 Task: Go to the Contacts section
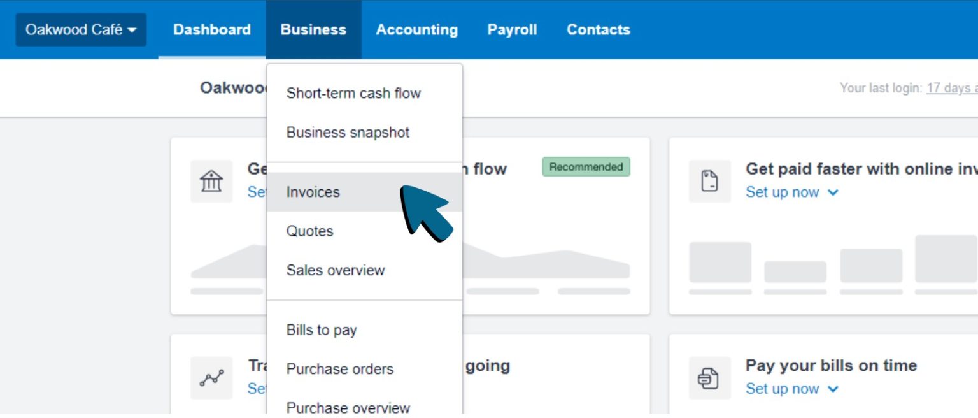tap(598, 29)
